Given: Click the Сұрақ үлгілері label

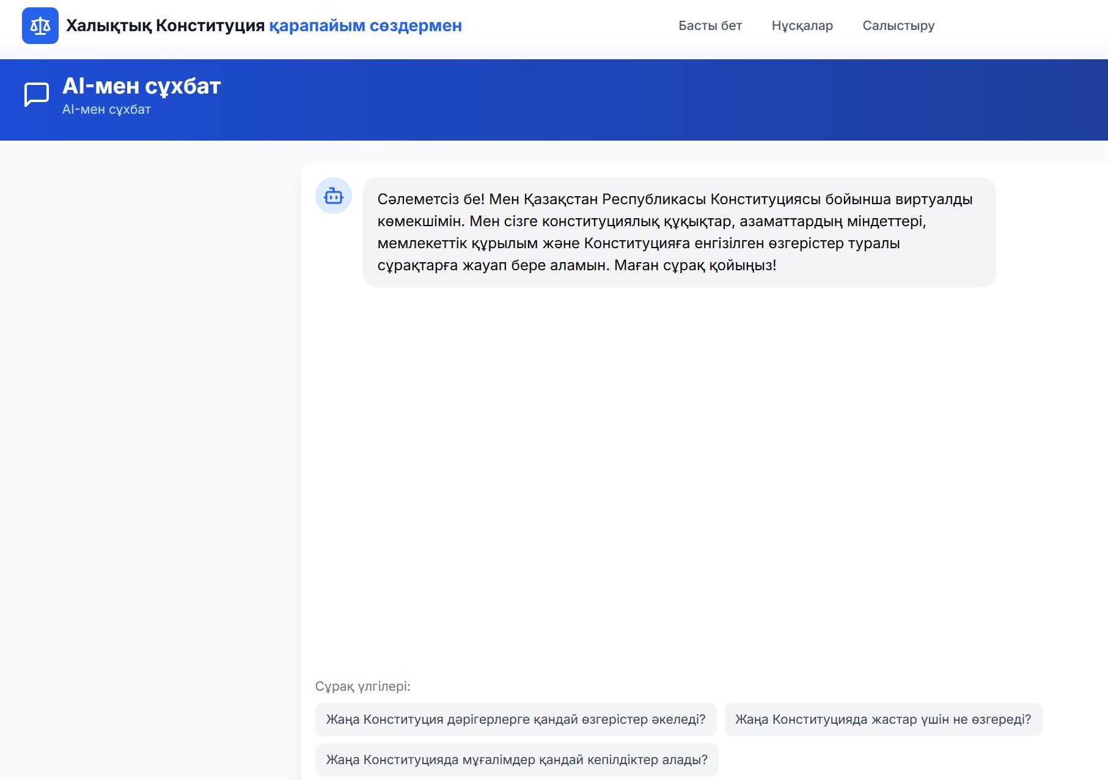Looking at the screenshot, I should pos(362,686).
